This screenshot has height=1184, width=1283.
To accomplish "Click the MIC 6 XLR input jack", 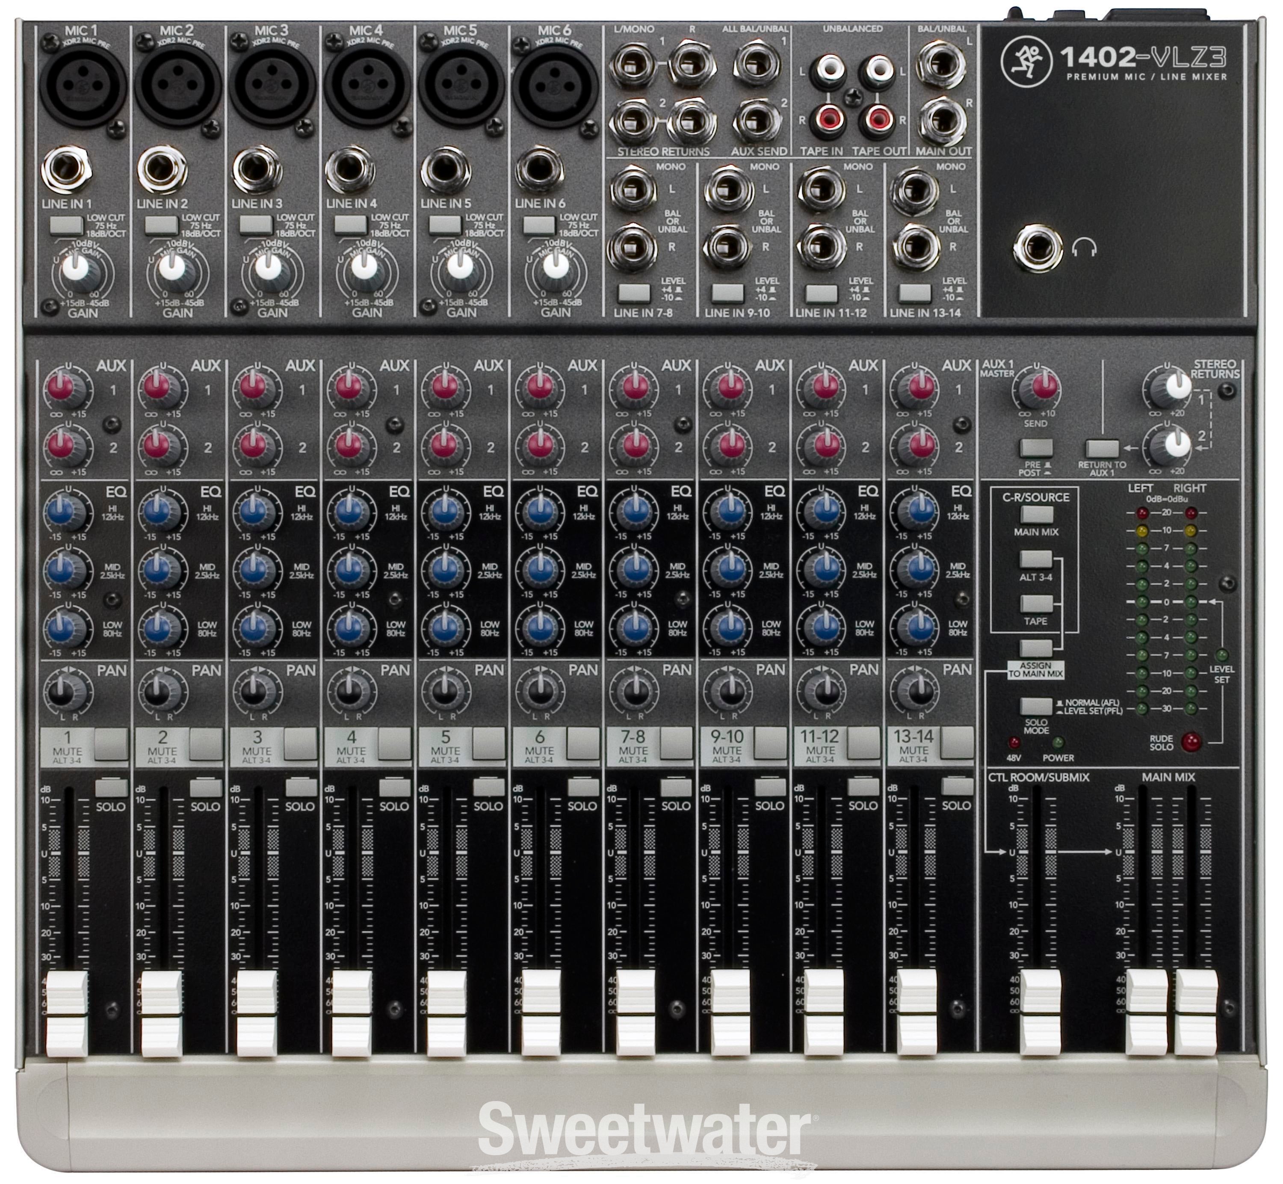I will coord(555,85).
